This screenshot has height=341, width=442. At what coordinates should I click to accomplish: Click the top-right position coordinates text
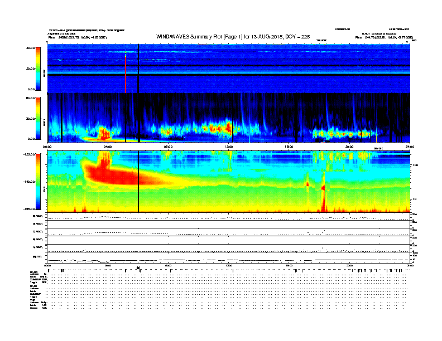384,37
